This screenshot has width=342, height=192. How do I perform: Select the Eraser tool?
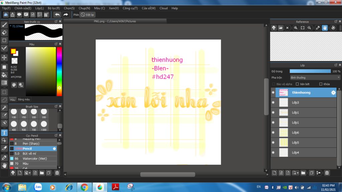(4, 32)
